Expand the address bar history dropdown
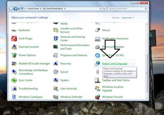164x115 pixels. (101, 9)
